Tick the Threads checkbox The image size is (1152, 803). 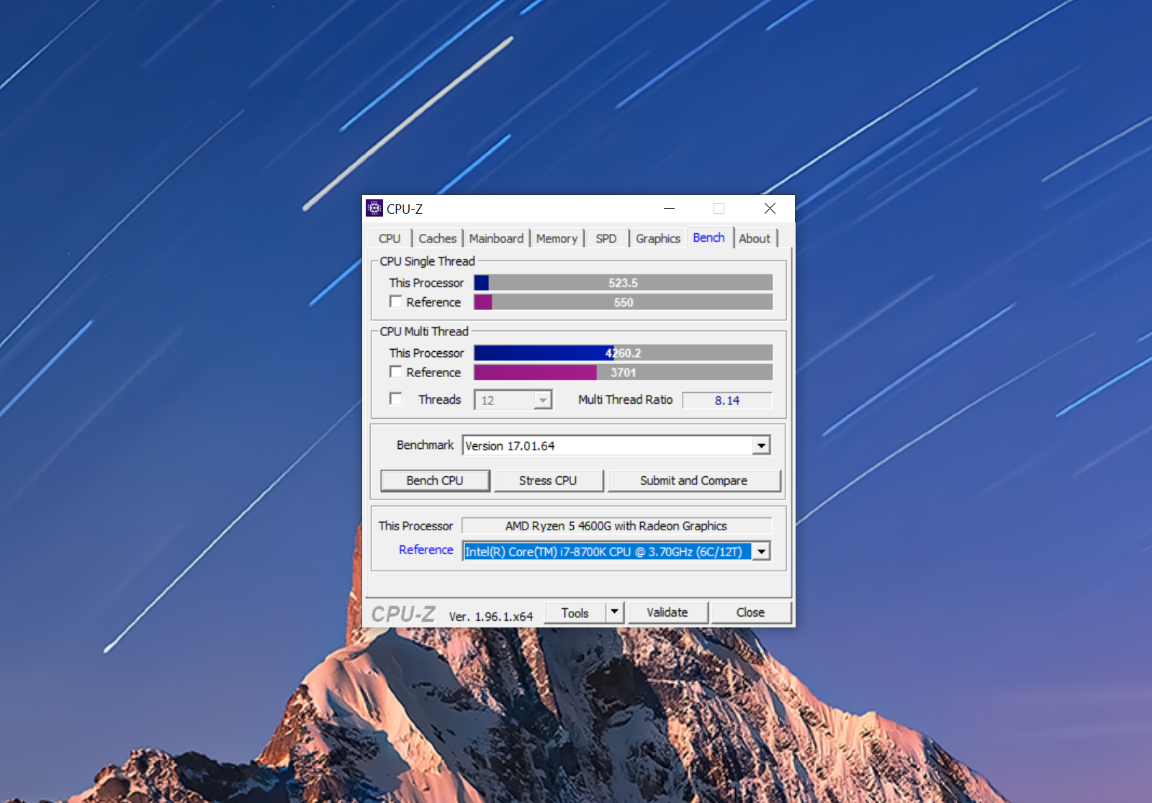(395, 399)
